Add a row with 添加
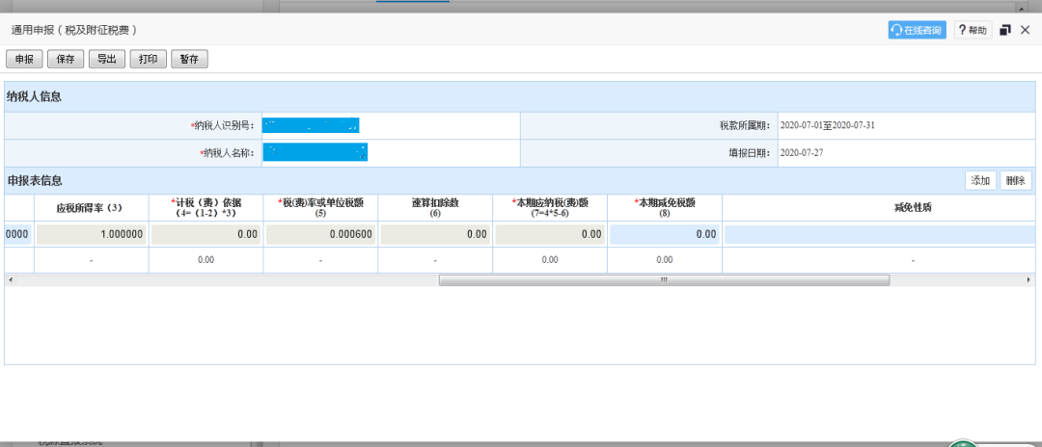 coord(980,181)
